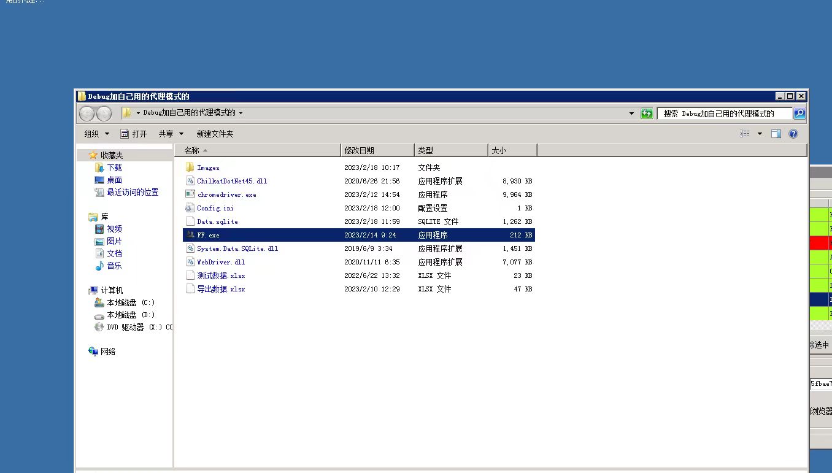Click the Config.ini file icon
The height and width of the screenshot is (473, 832).
(190, 208)
